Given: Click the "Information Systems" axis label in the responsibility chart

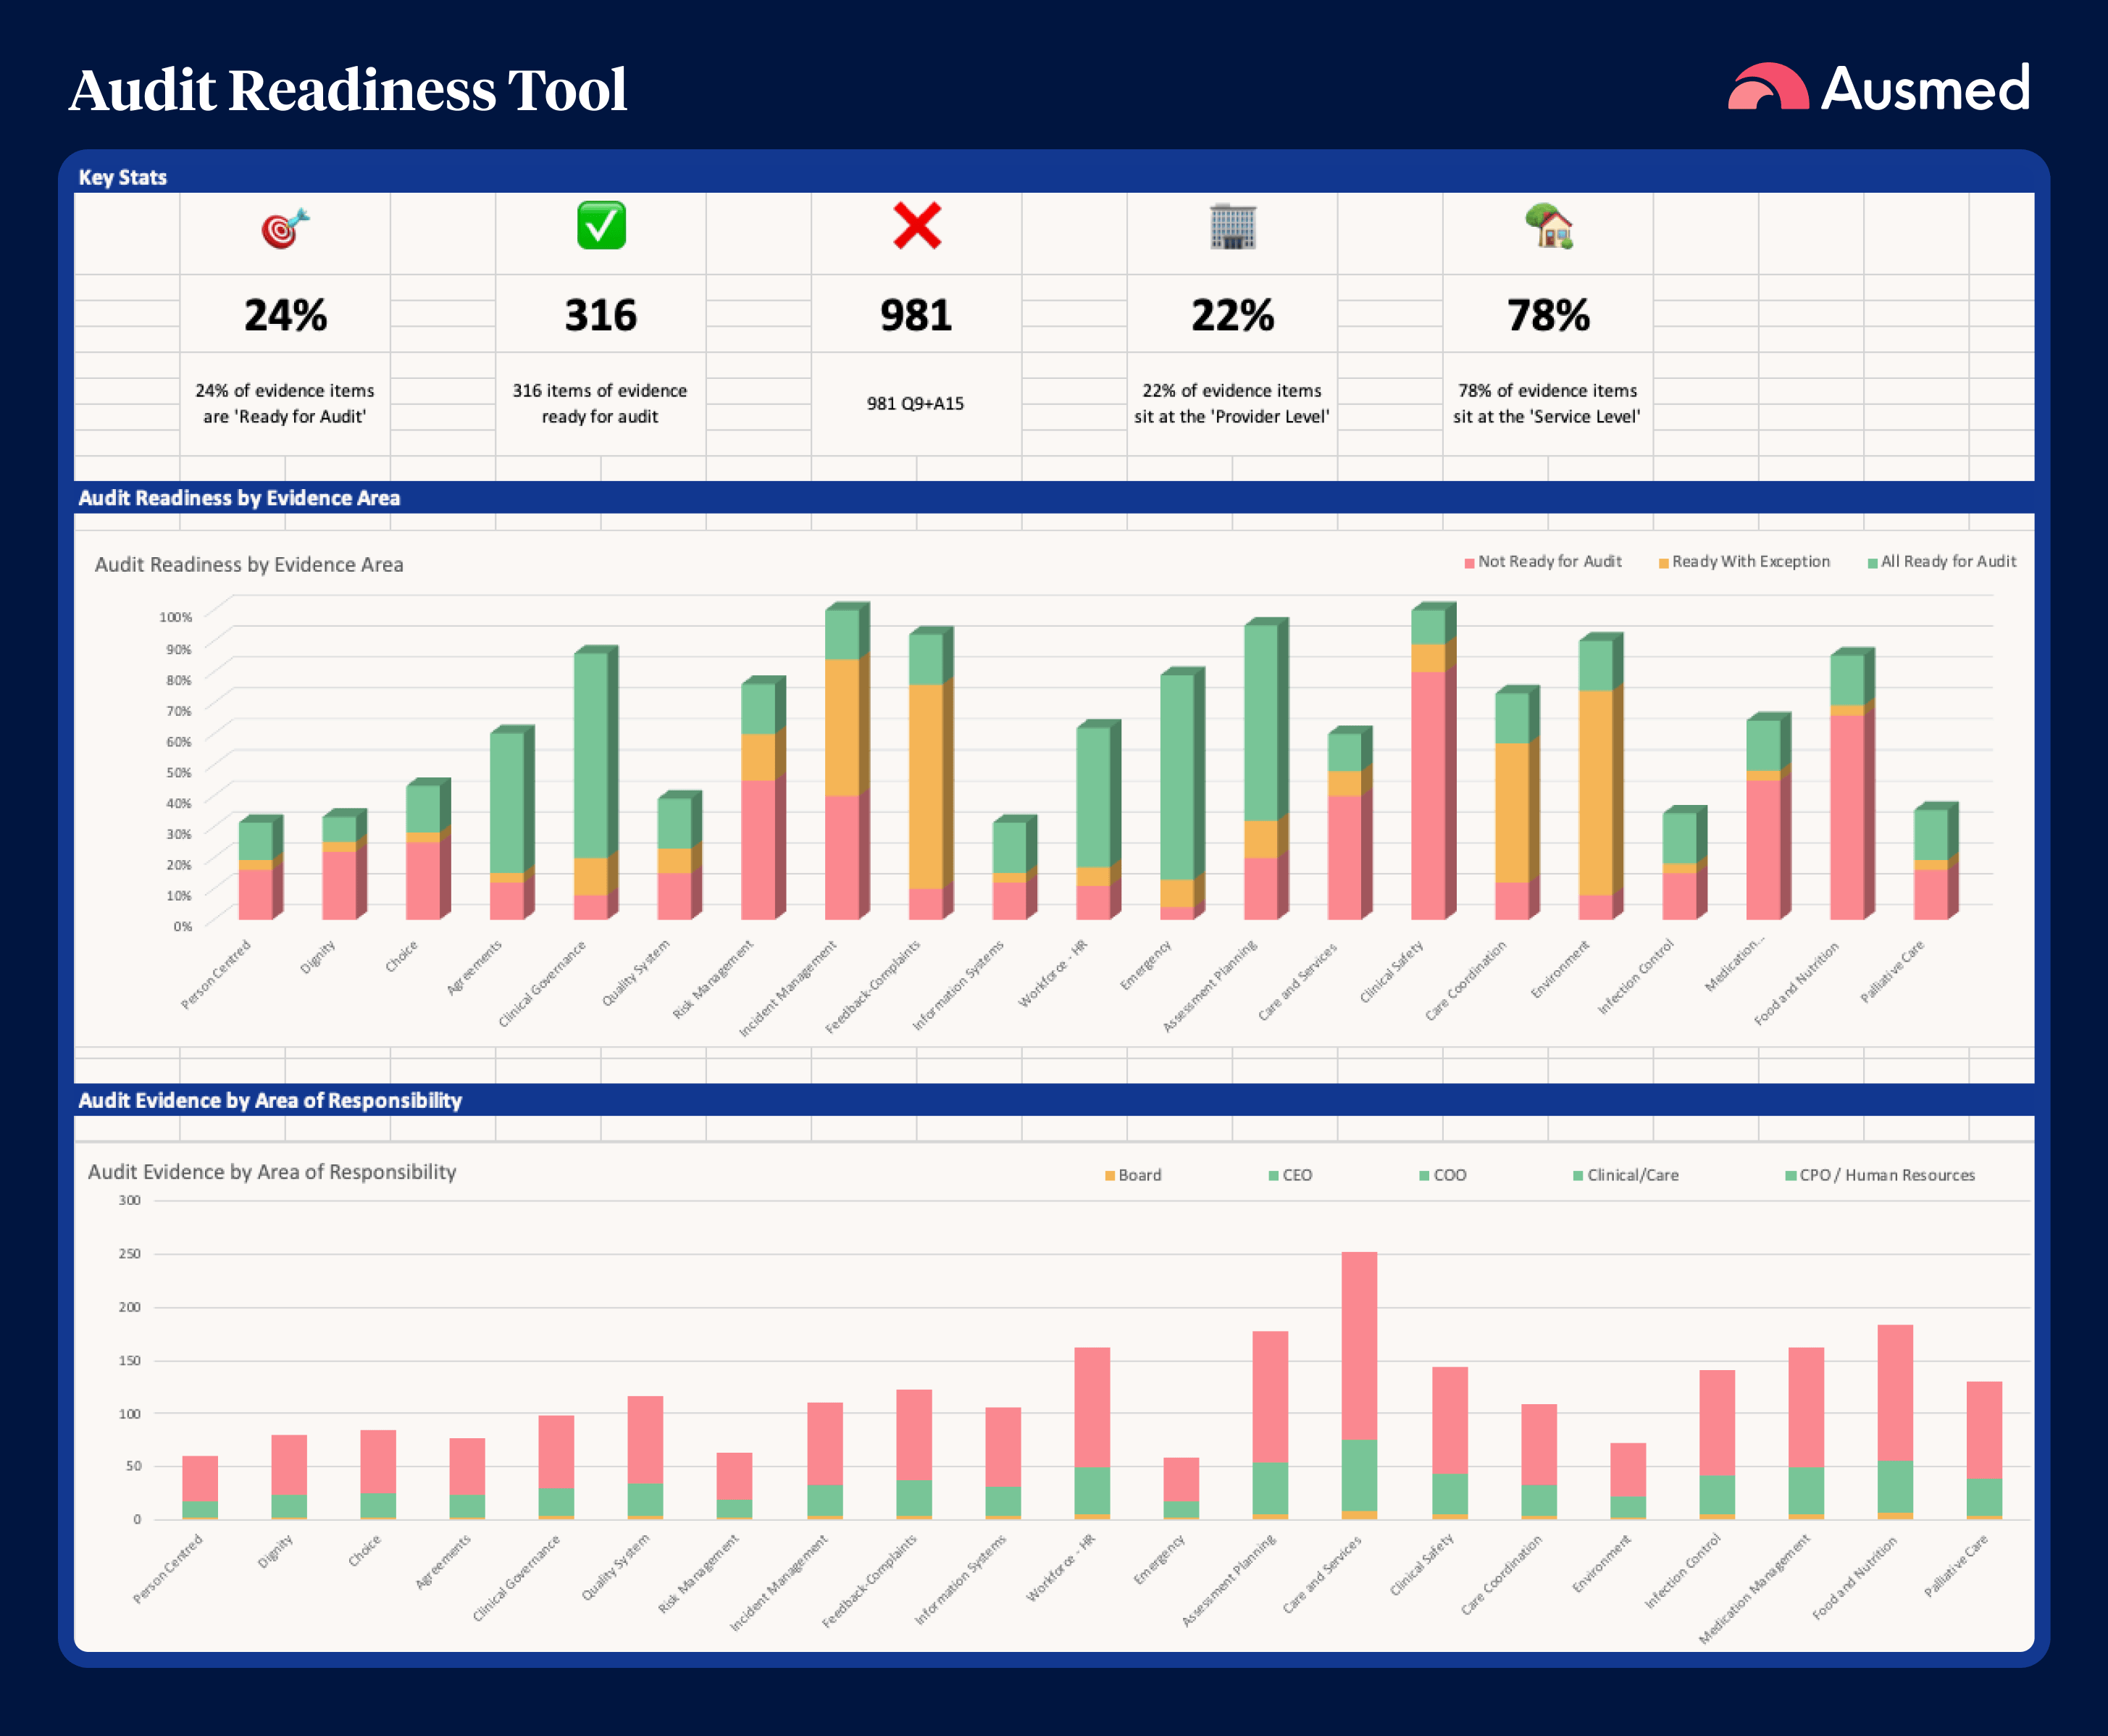Looking at the screenshot, I should coord(961,1579).
